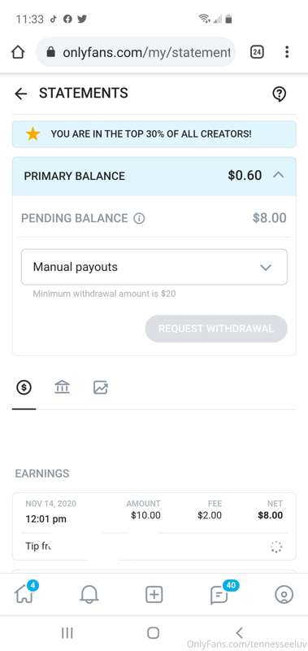The width and height of the screenshot is (308, 651).
Task: Select the dollar earnings tab
Action: point(24,388)
